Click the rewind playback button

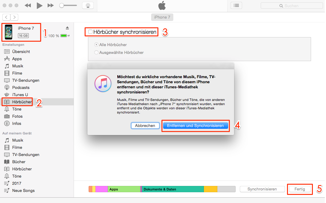tap(28, 6)
